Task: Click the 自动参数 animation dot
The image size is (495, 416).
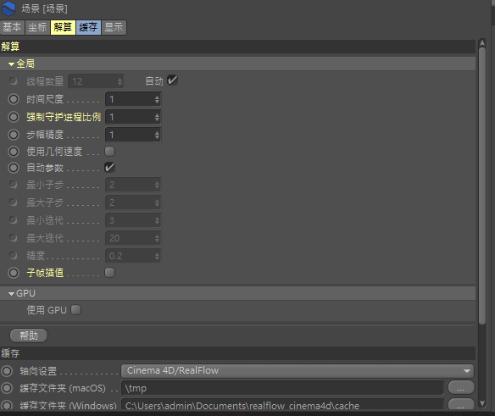Action: (14, 168)
